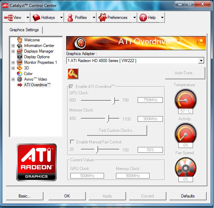Expand the Avivo Video tree node
Image resolution: width=214 pixels, height=208 pixels.
(13, 79)
